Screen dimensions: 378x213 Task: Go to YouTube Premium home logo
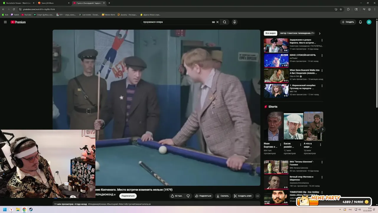[x=18, y=22]
